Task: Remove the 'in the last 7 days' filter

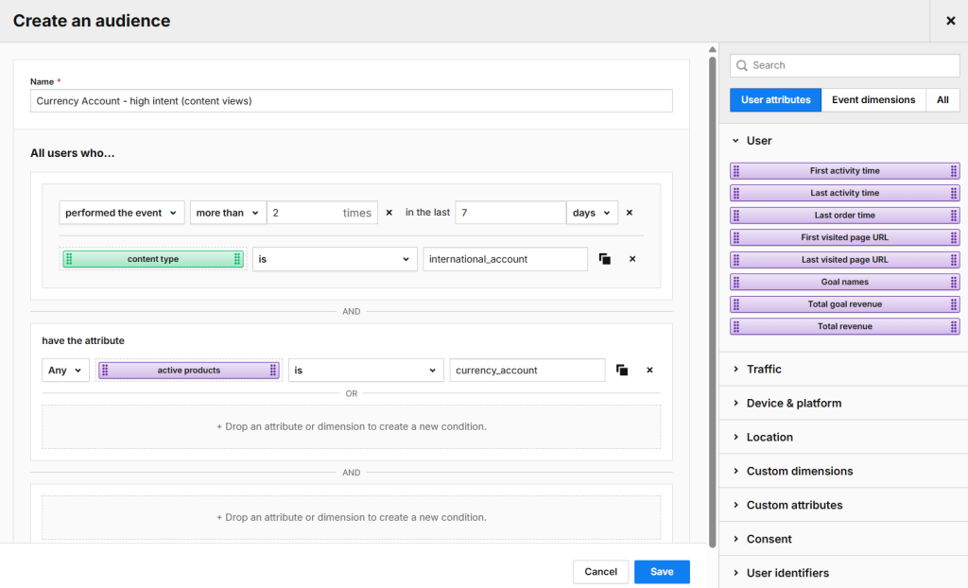Action: coord(630,213)
